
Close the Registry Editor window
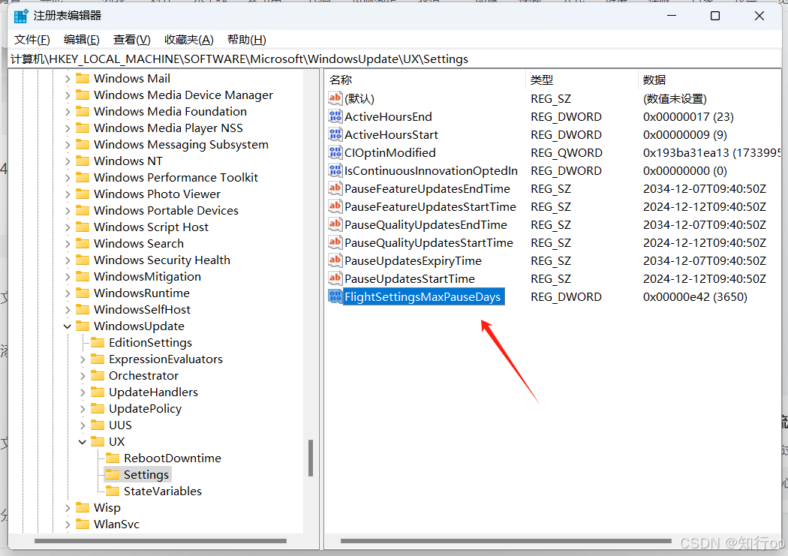click(759, 16)
